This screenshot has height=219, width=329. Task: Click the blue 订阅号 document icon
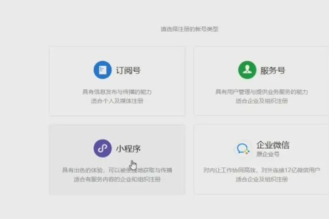pyautogui.click(x=103, y=70)
